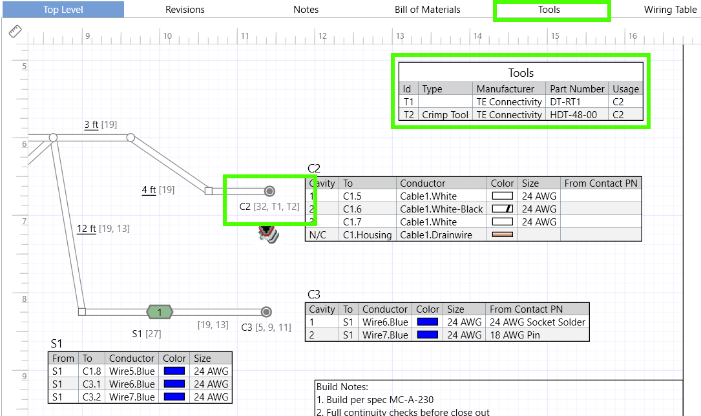
Task: Select the square junction node left of the splice
Action: coord(82,312)
